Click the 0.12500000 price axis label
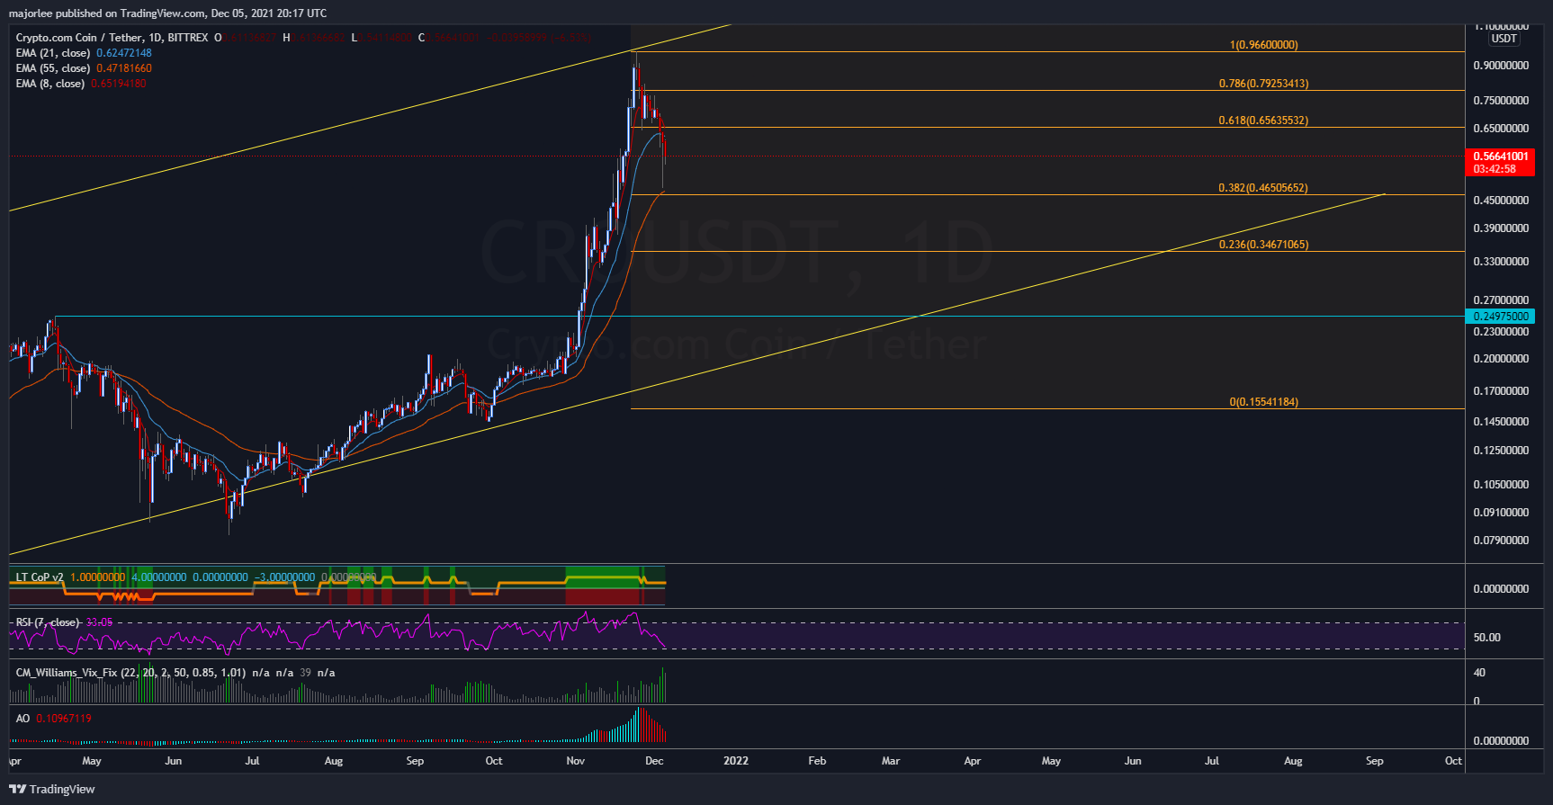This screenshot has width=1553, height=805. 1501,451
